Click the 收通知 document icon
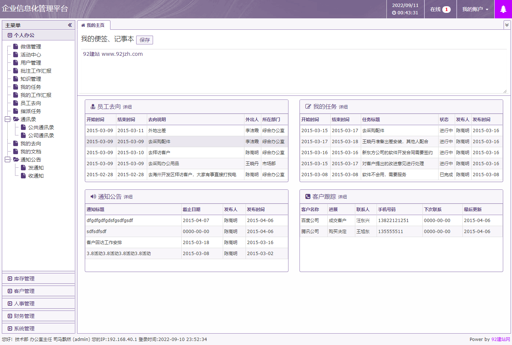The width and height of the screenshot is (512, 345). click(23, 175)
